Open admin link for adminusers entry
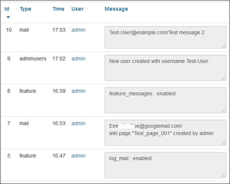The image size is (230, 184). point(78,59)
